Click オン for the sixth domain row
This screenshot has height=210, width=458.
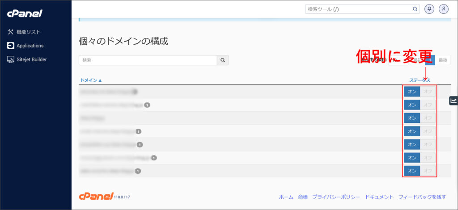412,157
